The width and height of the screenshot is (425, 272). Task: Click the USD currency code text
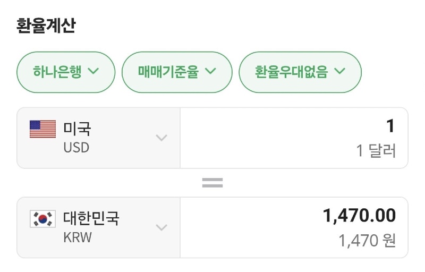point(76,148)
